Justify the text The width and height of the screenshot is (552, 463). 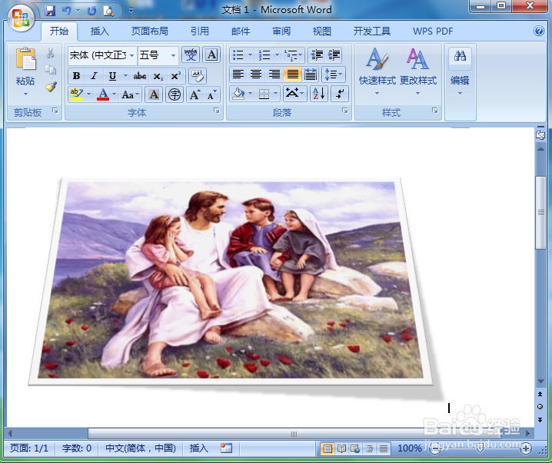[x=293, y=74]
